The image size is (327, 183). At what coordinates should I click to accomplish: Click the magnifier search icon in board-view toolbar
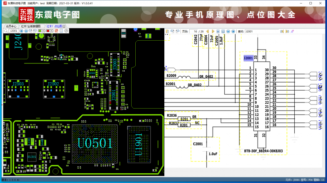[x=6, y=31]
